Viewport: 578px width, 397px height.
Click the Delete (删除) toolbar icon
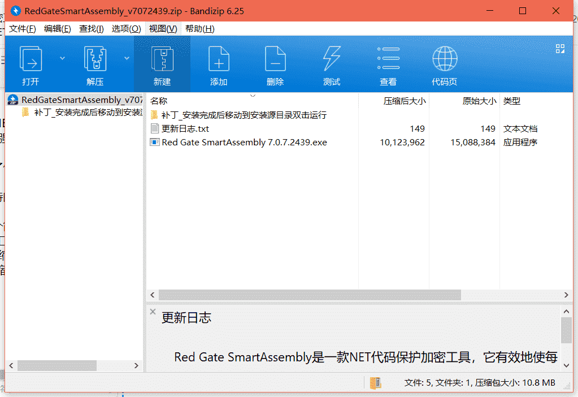pos(275,59)
